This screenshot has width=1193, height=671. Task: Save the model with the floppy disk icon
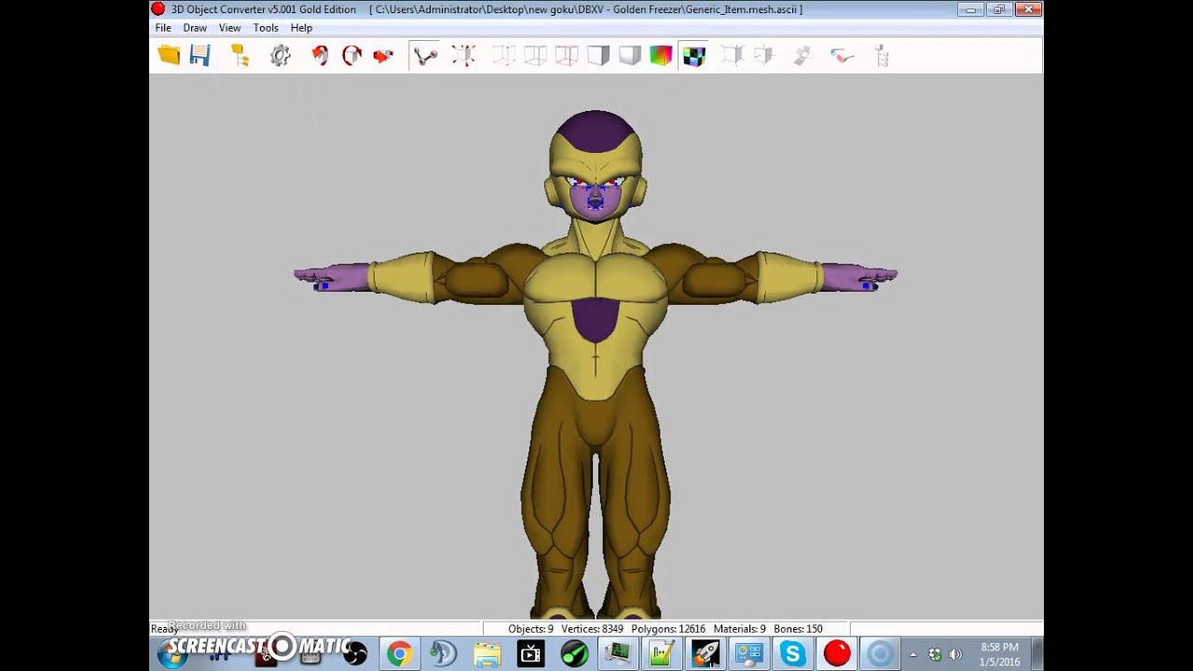(x=199, y=56)
